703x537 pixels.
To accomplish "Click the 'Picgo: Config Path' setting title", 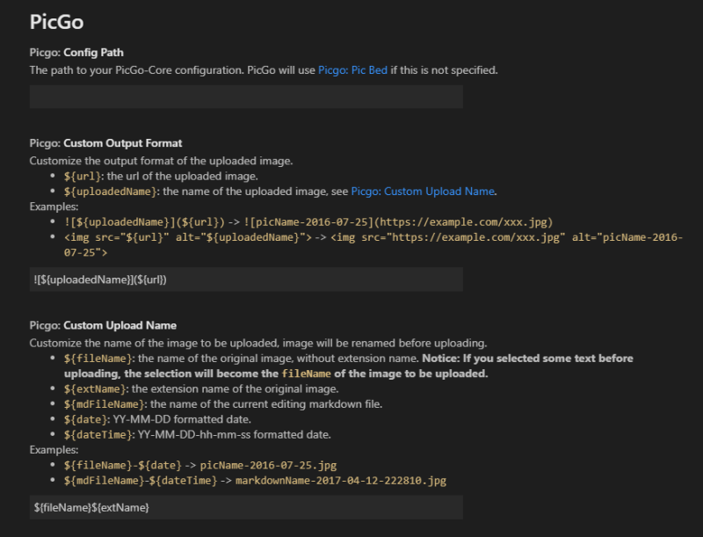I will (x=76, y=53).
